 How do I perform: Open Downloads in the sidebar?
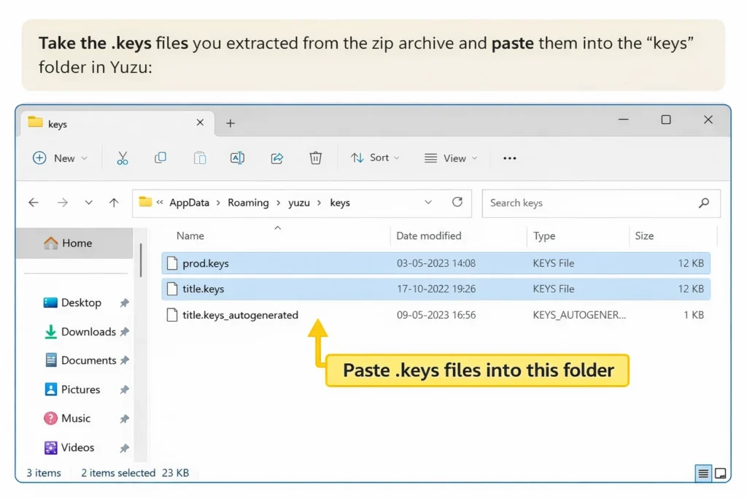tap(88, 332)
